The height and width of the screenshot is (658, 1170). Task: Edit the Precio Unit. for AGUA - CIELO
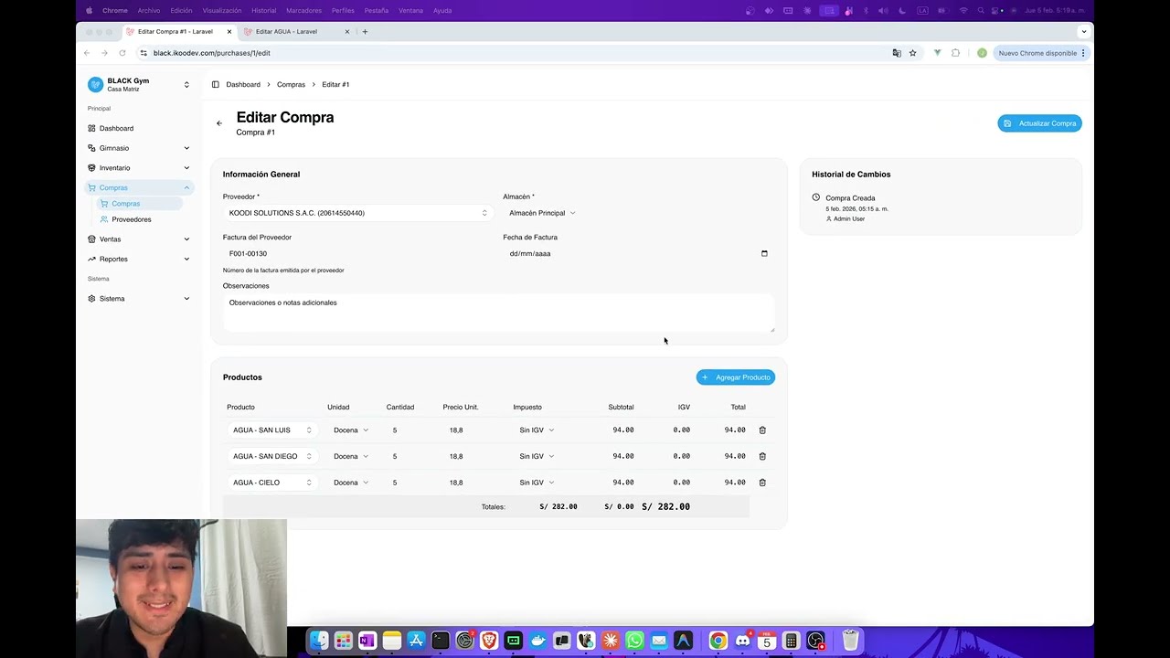(473, 483)
